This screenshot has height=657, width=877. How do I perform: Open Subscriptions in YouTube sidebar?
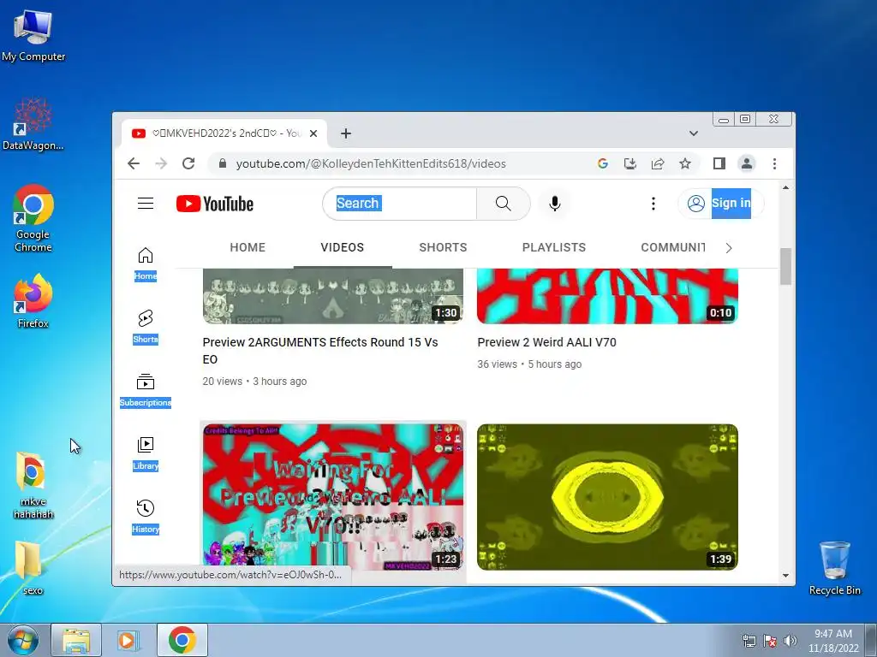click(x=146, y=390)
